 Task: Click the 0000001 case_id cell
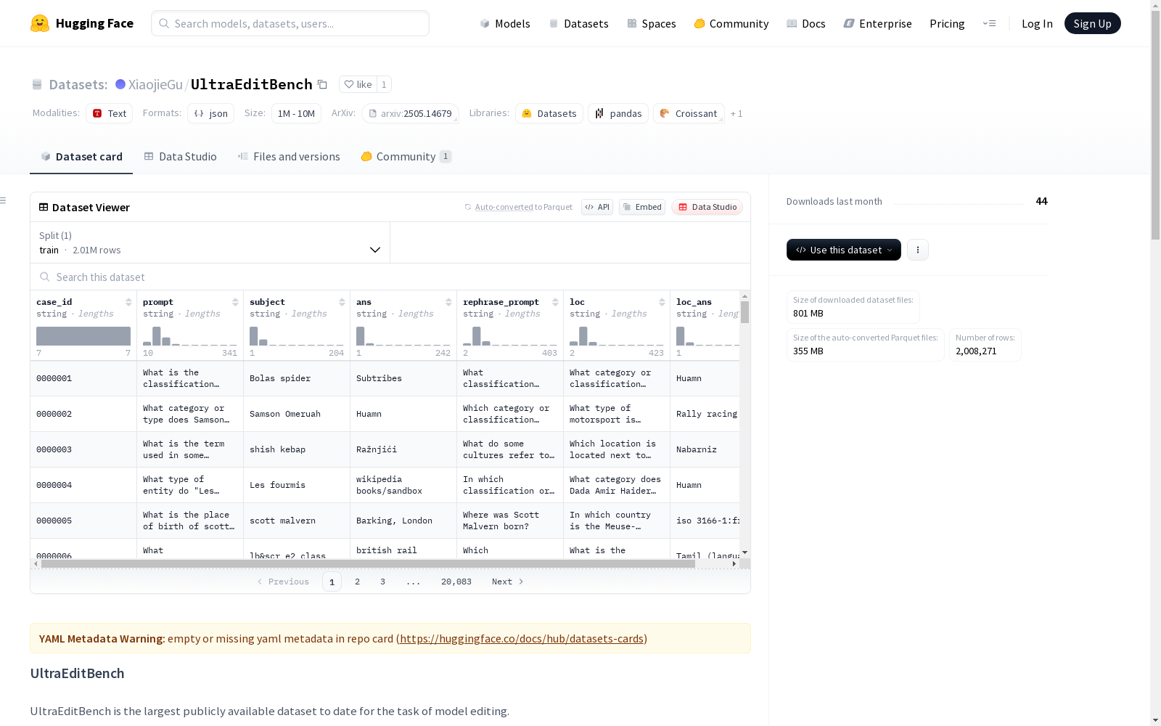(x=83, y=378)
